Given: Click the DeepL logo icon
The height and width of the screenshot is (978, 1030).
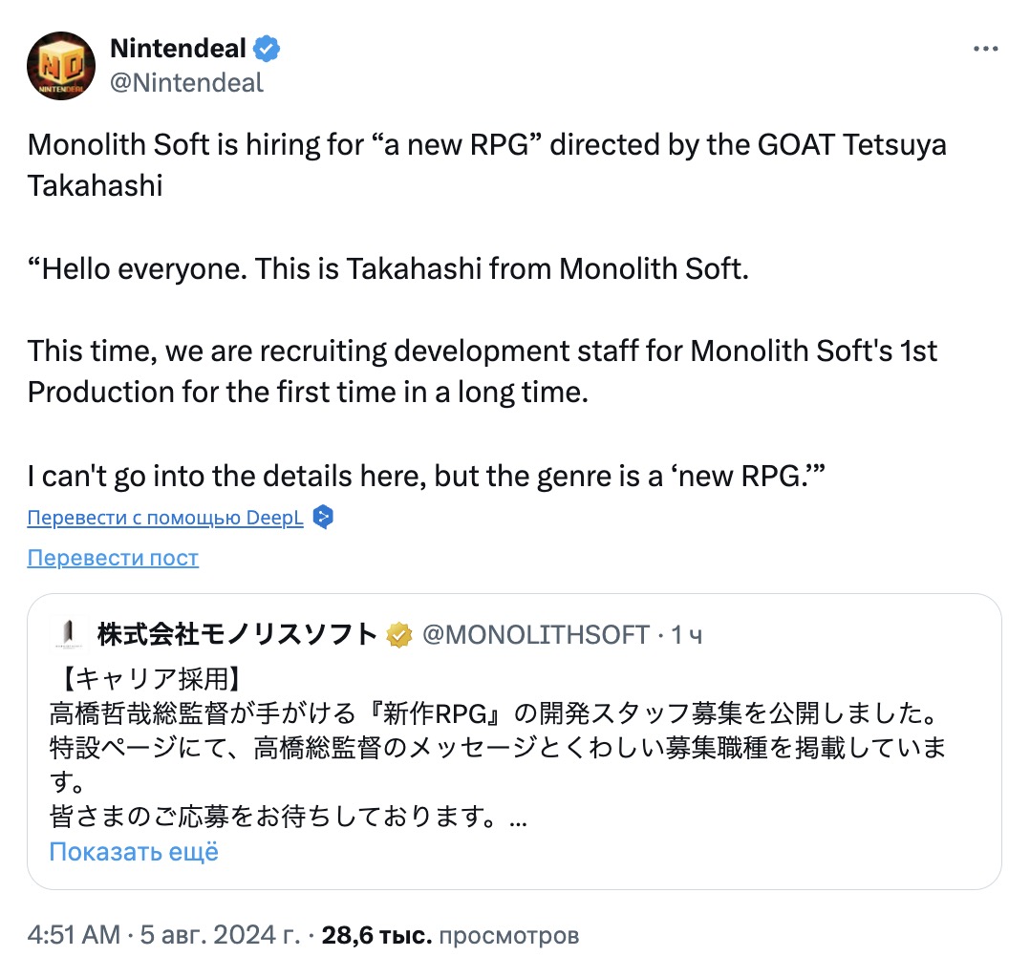Looking at the screenshot, I should 323,518.
